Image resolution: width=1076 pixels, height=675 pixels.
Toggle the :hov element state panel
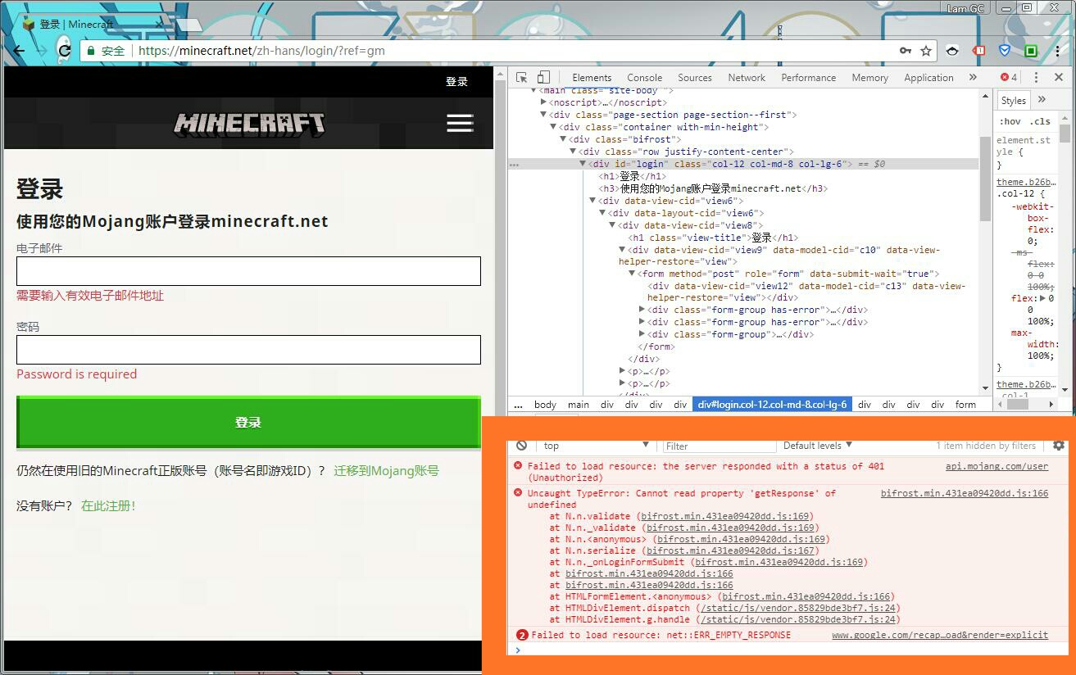[1010, 121]
